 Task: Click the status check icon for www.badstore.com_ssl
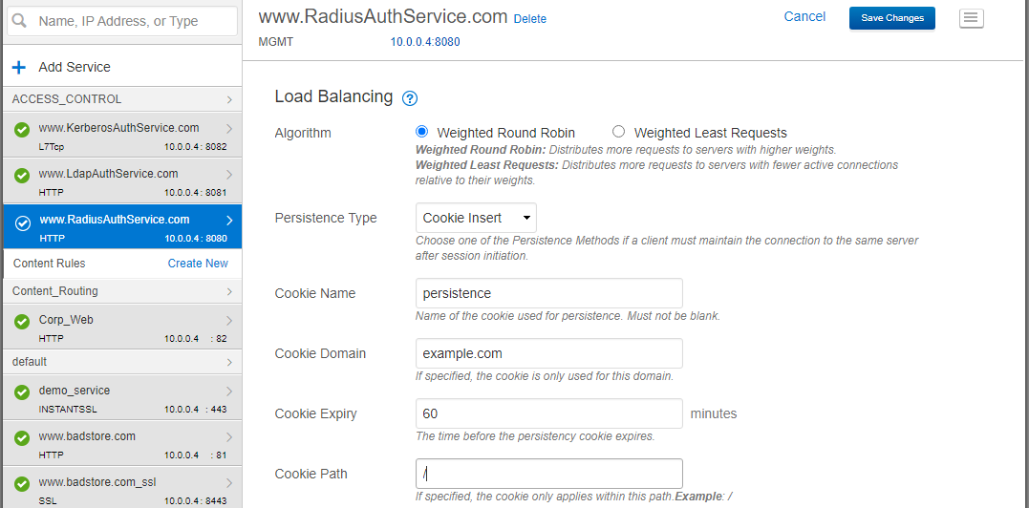(22, 484)
